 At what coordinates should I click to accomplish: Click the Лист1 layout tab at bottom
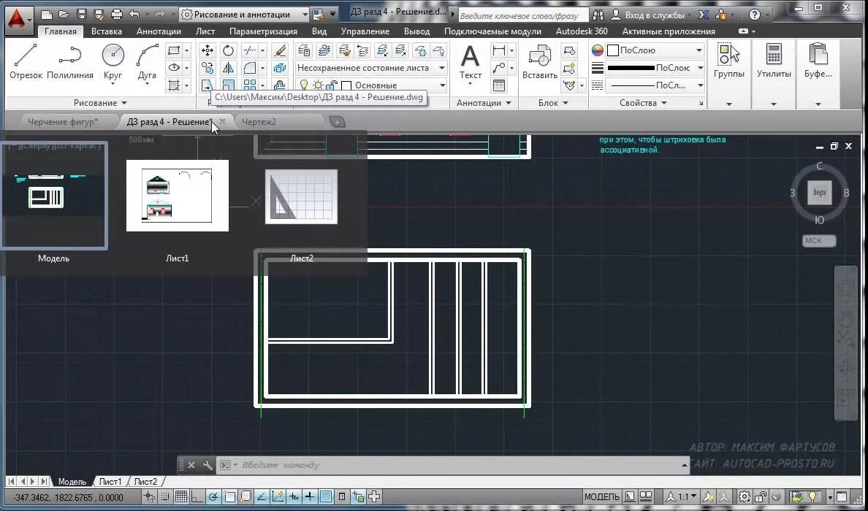(110, 482)
